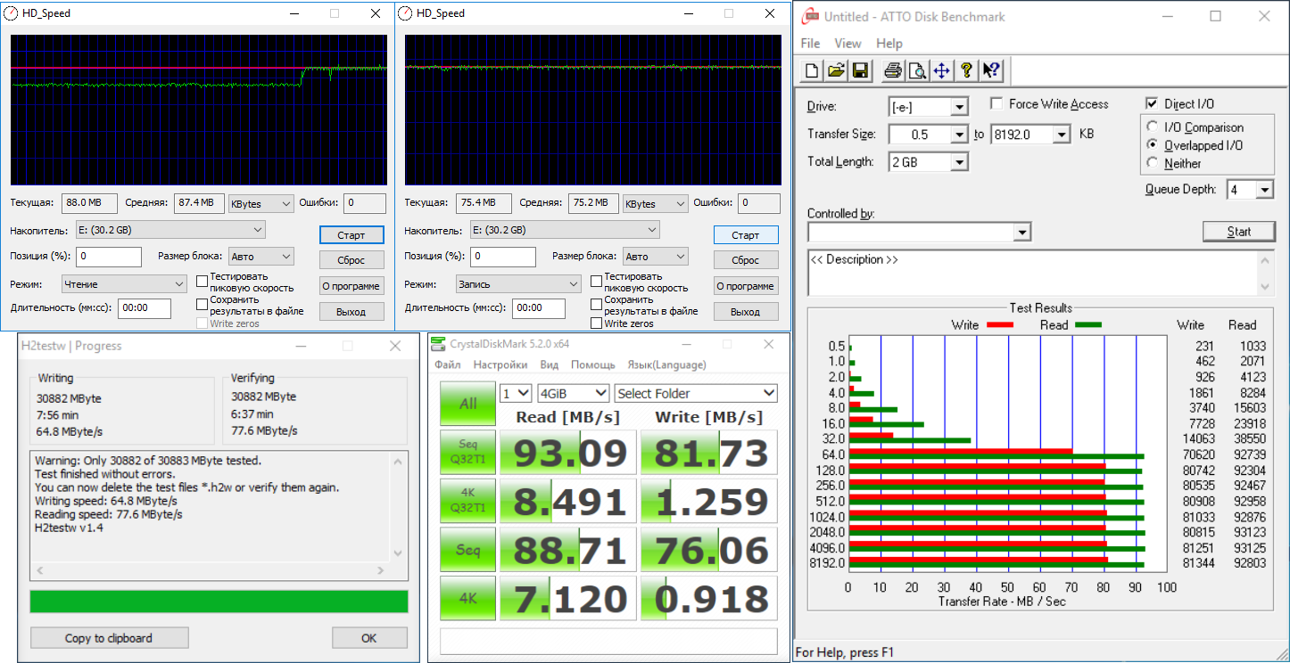This screenshot has width=1290, height=663.
Task: Click the blue four-arrow move icon
Action: tap(941, 70)
